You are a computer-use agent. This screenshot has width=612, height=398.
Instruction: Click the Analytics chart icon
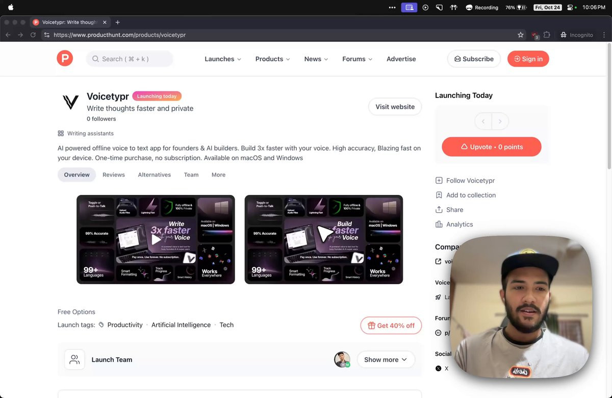click(x=439, y=224)
